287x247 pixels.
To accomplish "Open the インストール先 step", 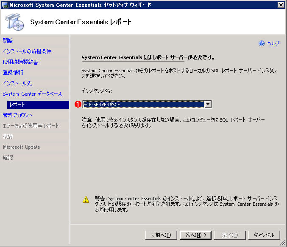I will pos(17,83).
